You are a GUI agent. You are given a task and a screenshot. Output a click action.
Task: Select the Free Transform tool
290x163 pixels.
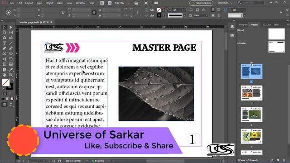[x=11, y=59]
